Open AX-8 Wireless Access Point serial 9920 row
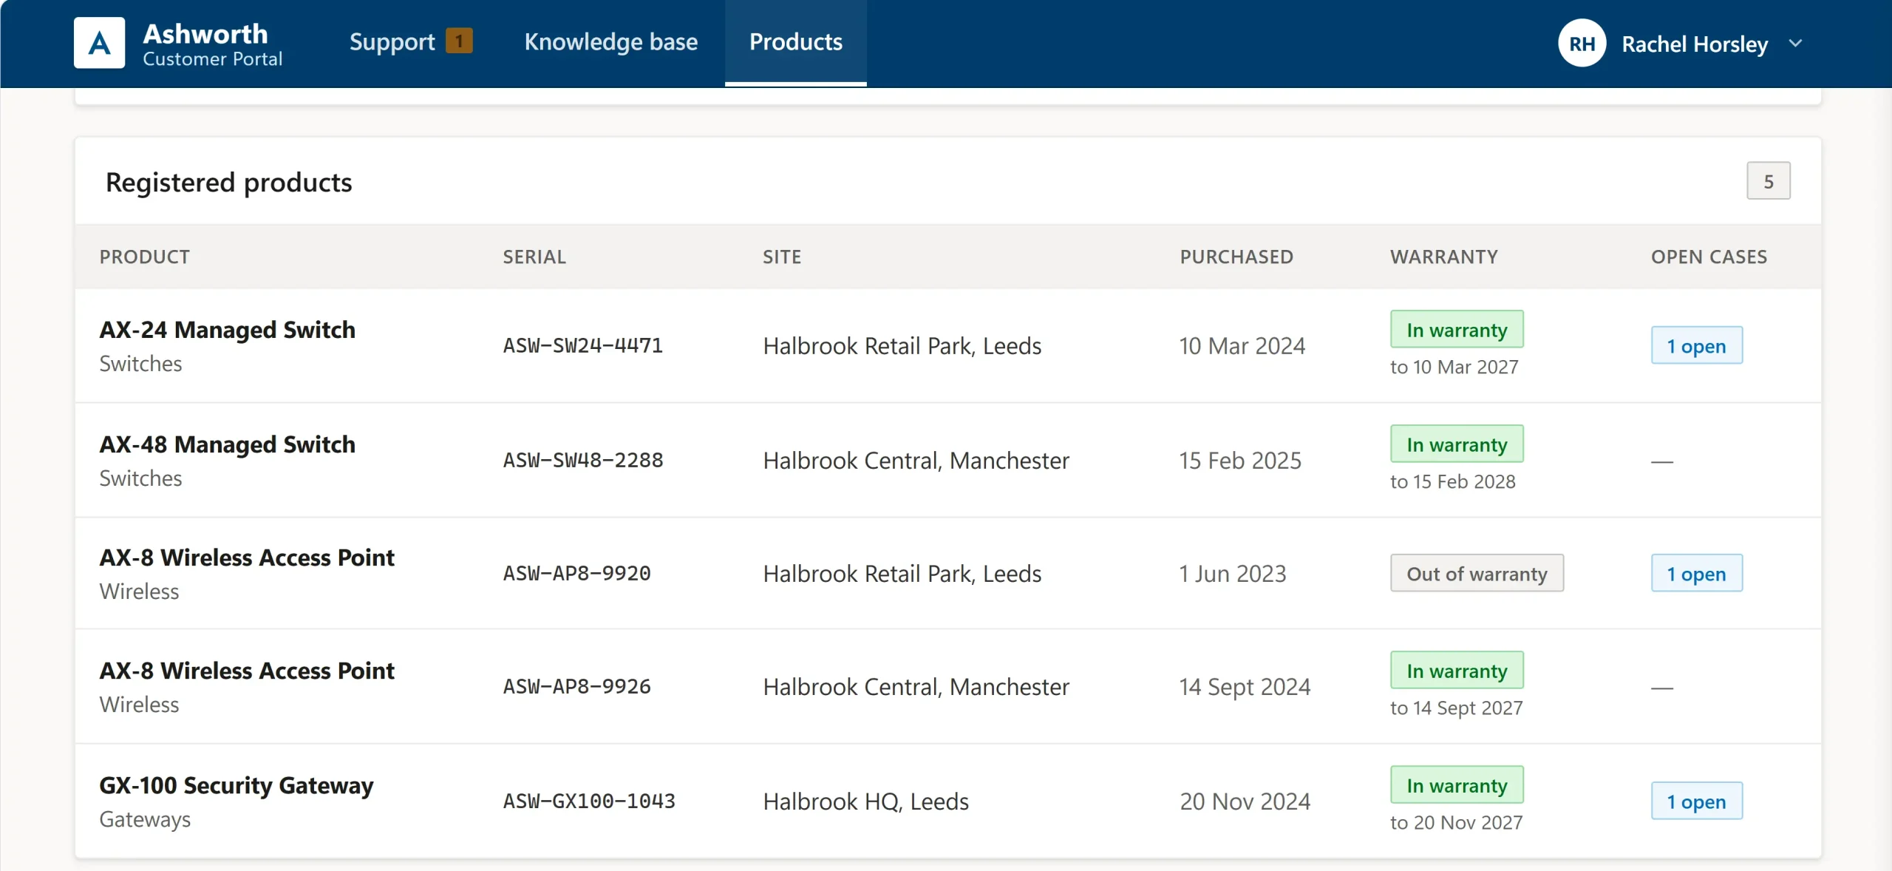The width and height of the screenshot is (1892, 871). tap(947, 573)
